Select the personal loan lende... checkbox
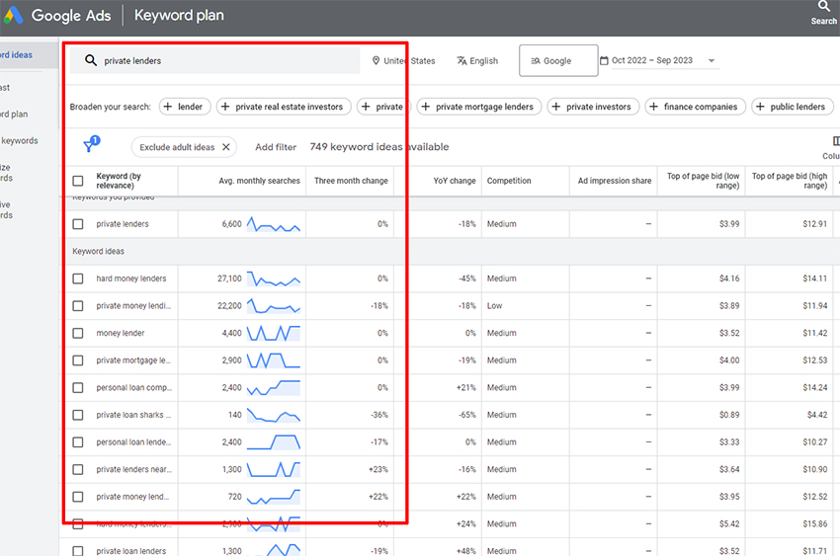This screenshot has width=840, height=556. pos(78,442)
